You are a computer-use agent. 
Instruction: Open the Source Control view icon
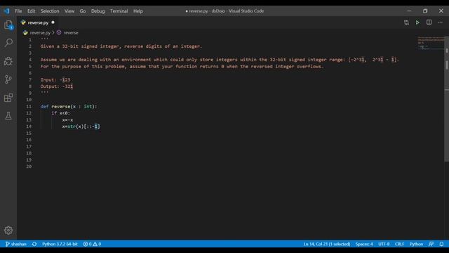click(8, 79)
